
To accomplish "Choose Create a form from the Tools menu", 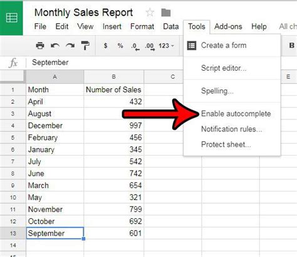I will 224,45.
